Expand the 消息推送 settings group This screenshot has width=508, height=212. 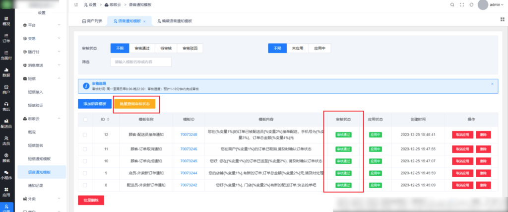pyautogui.click(x=42, y=65)
